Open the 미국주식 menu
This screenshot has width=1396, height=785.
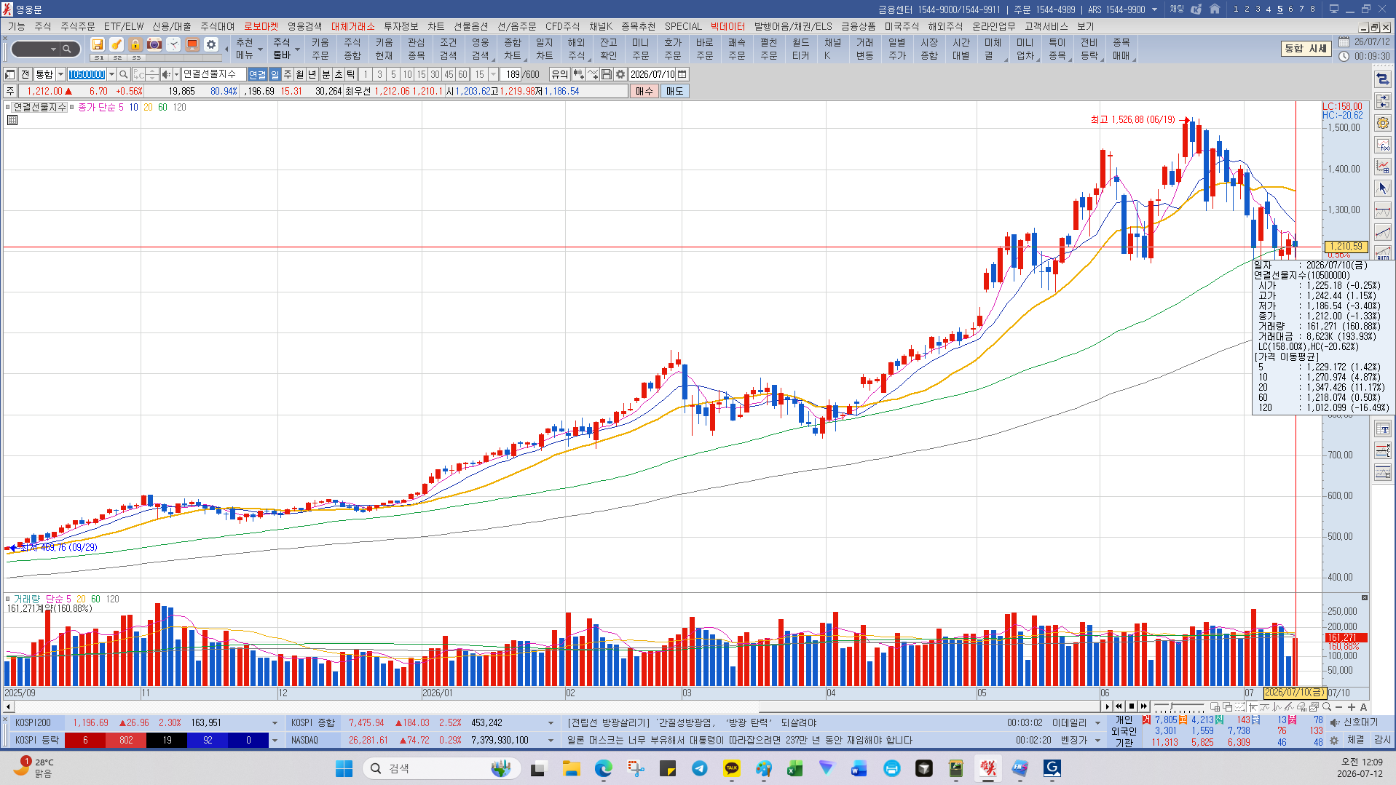pyautogui.click(x=902, y=26)
